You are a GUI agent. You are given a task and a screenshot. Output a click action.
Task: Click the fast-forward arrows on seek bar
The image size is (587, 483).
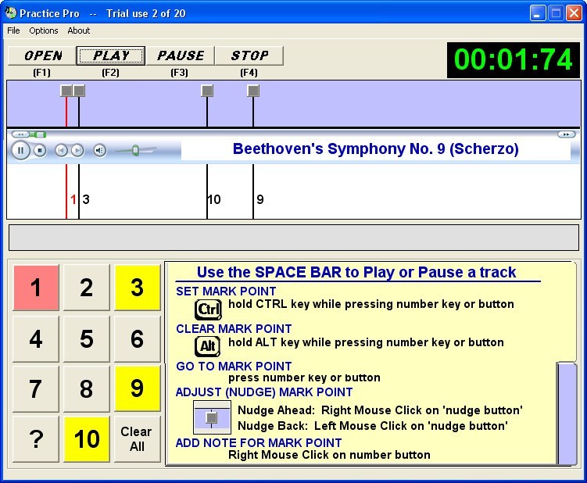pos(566,134)
